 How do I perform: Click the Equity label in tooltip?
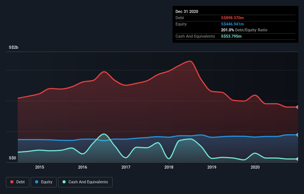181,24
